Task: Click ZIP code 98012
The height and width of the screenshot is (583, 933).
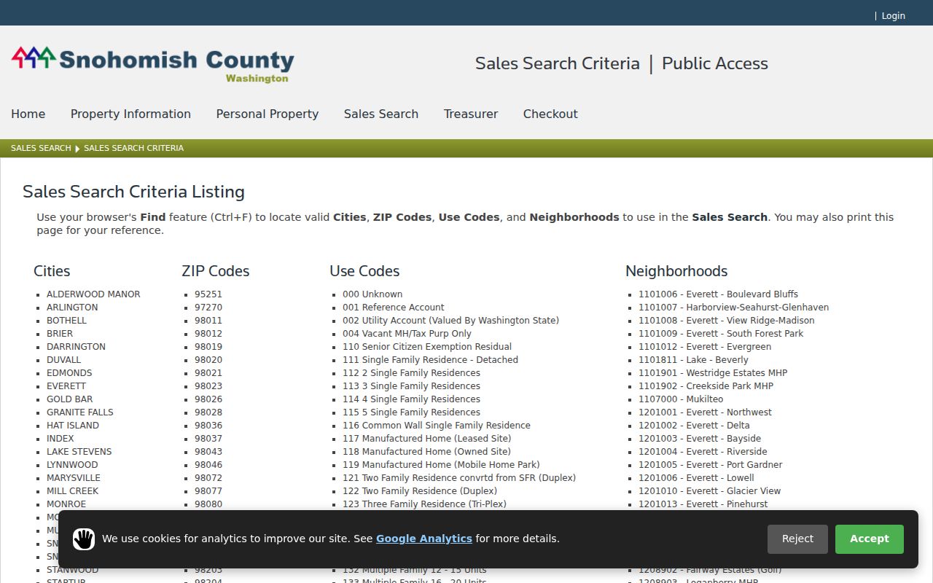Action: tap(208, 334)
